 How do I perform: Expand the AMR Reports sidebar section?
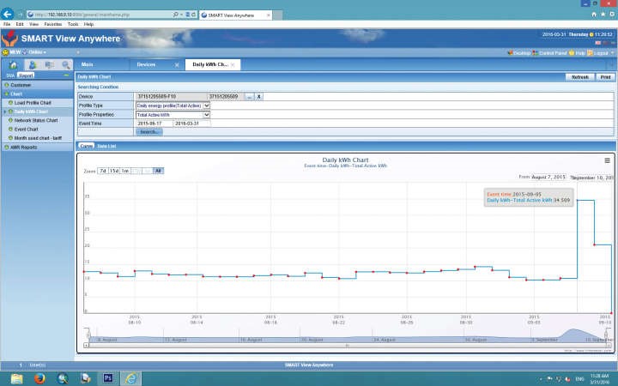(x=37, y=148)
